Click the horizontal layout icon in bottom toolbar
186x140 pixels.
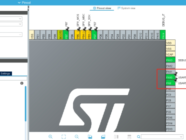[129, 137]
